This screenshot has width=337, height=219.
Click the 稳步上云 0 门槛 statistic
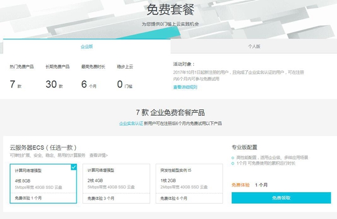click(x=125, y=76)
